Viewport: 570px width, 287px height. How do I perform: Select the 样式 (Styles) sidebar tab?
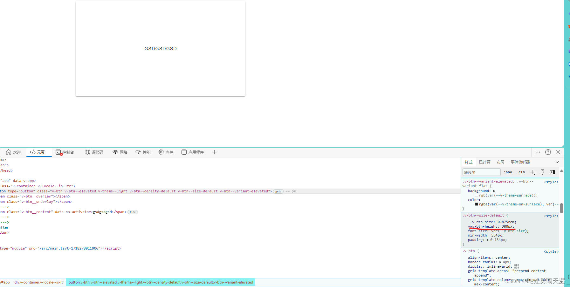click(x=469, y=162)
